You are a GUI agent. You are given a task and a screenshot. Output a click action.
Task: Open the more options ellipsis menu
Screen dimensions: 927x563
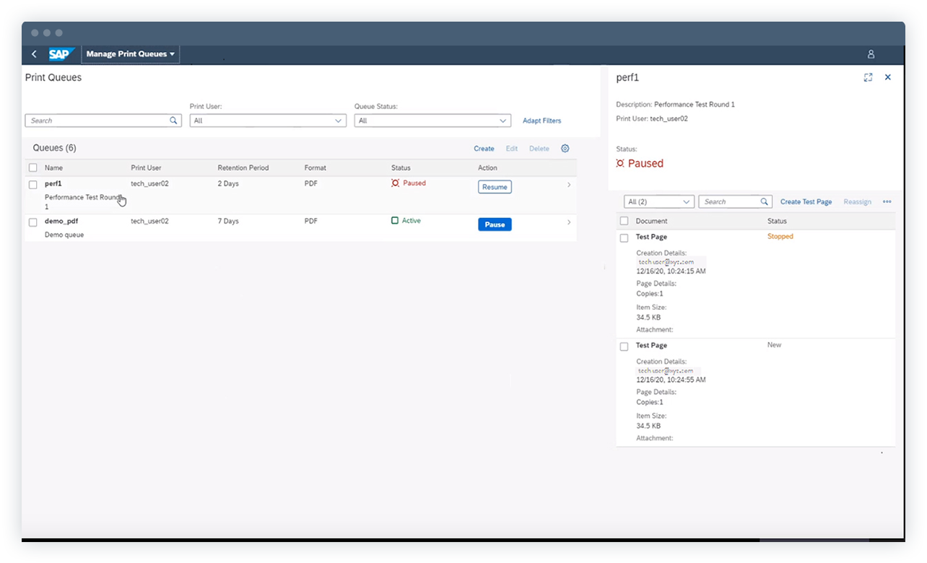point(887,202)
